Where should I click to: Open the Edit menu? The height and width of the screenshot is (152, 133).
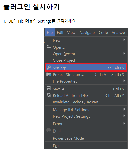[x=60, y=32]
